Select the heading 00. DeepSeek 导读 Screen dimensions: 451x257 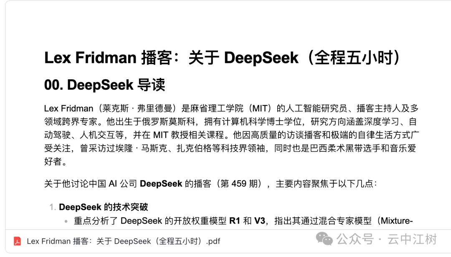click(104, 85)
